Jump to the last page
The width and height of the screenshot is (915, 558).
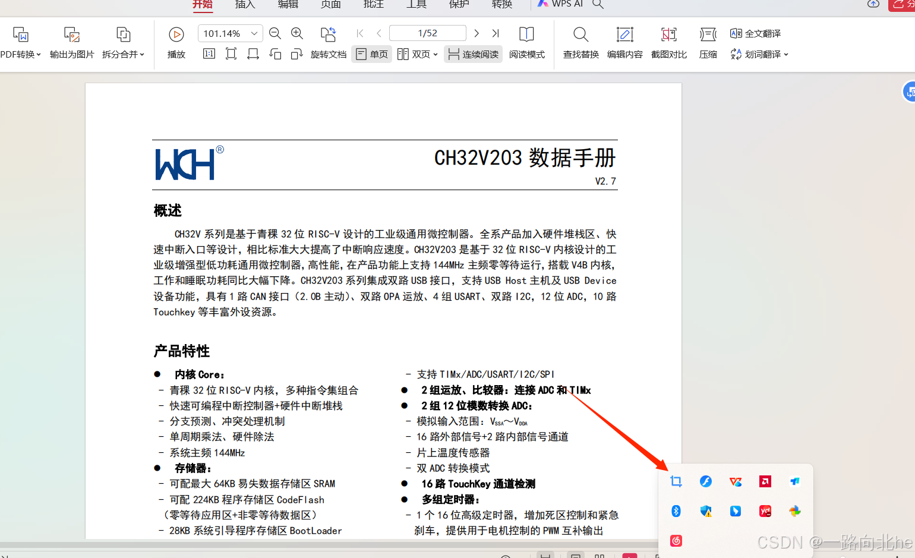496,33
